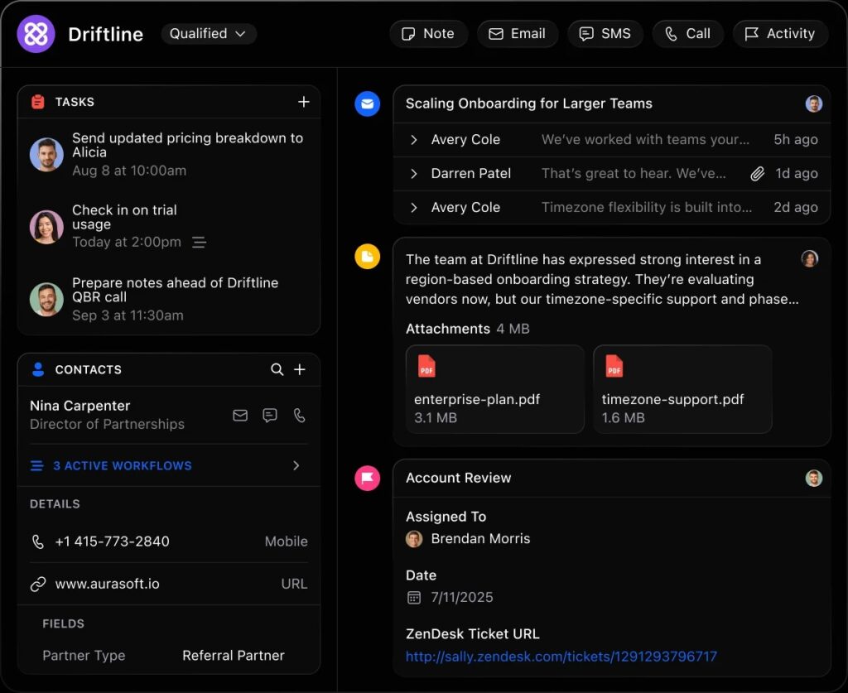Image resolution: width=848 pixels, height=693 pixels.
Task: Open the timezone-support.pdf file icon
Action: point(614,366)
